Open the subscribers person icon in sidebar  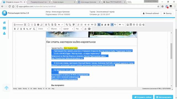pos(4,33)
